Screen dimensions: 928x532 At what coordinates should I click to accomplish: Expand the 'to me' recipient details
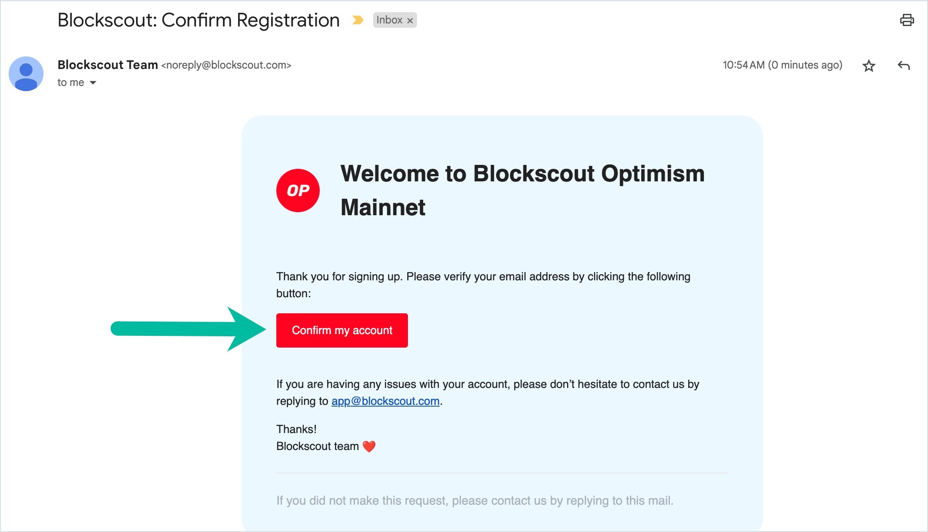93,82
